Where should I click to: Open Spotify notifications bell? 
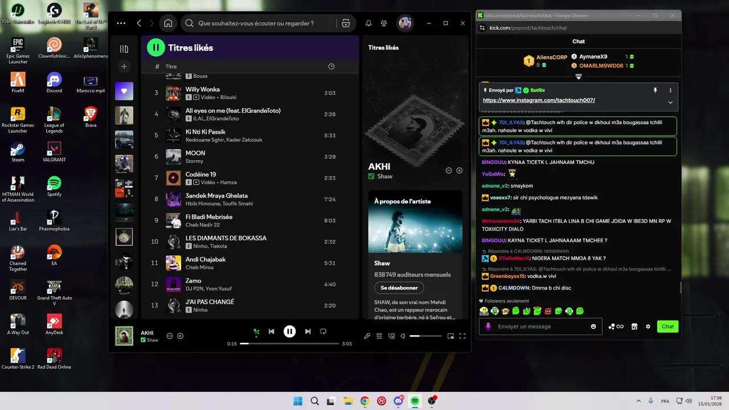click(x=368, y=23)
